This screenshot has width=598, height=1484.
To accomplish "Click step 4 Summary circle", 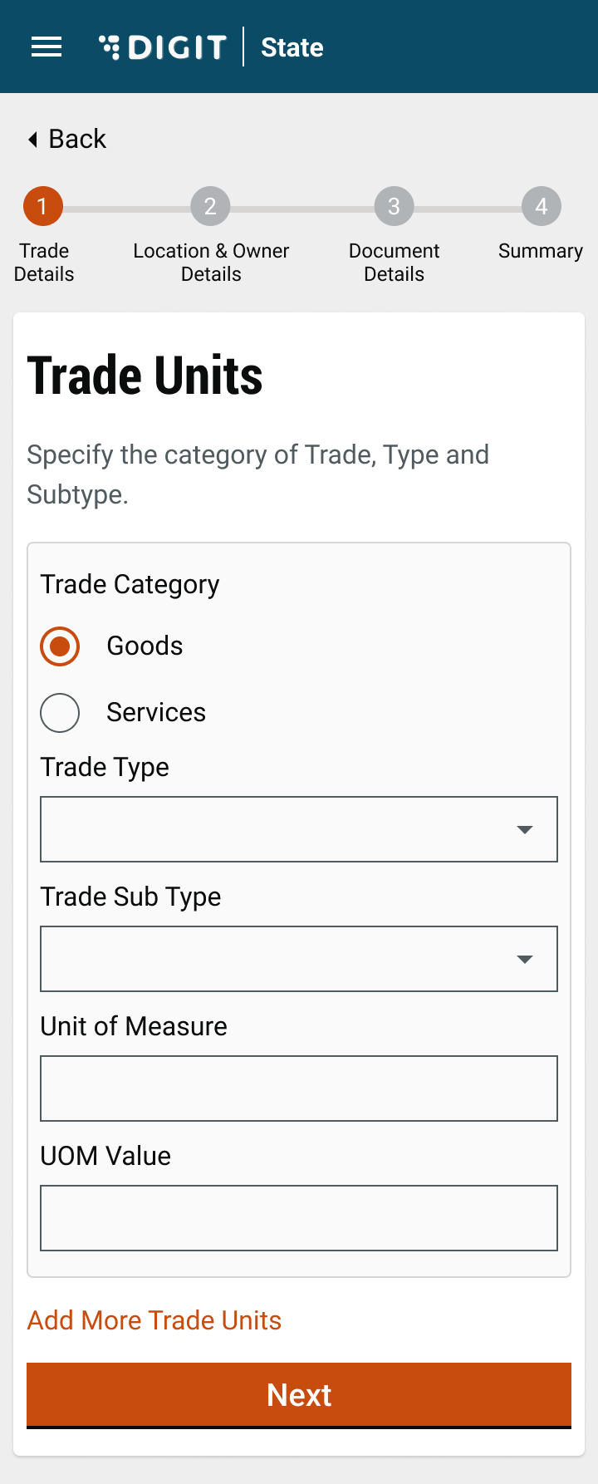I will pyautogui.click(x=541, y=206).
